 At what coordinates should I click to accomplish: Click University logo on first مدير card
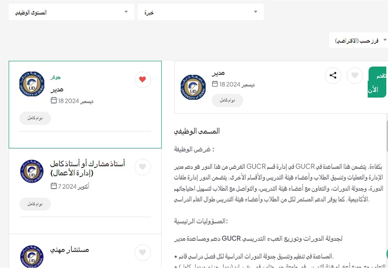tap(32, 84)
